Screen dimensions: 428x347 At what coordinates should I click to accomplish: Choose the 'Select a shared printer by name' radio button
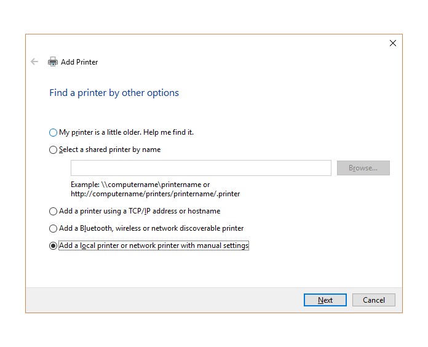(x=53, y=150)
